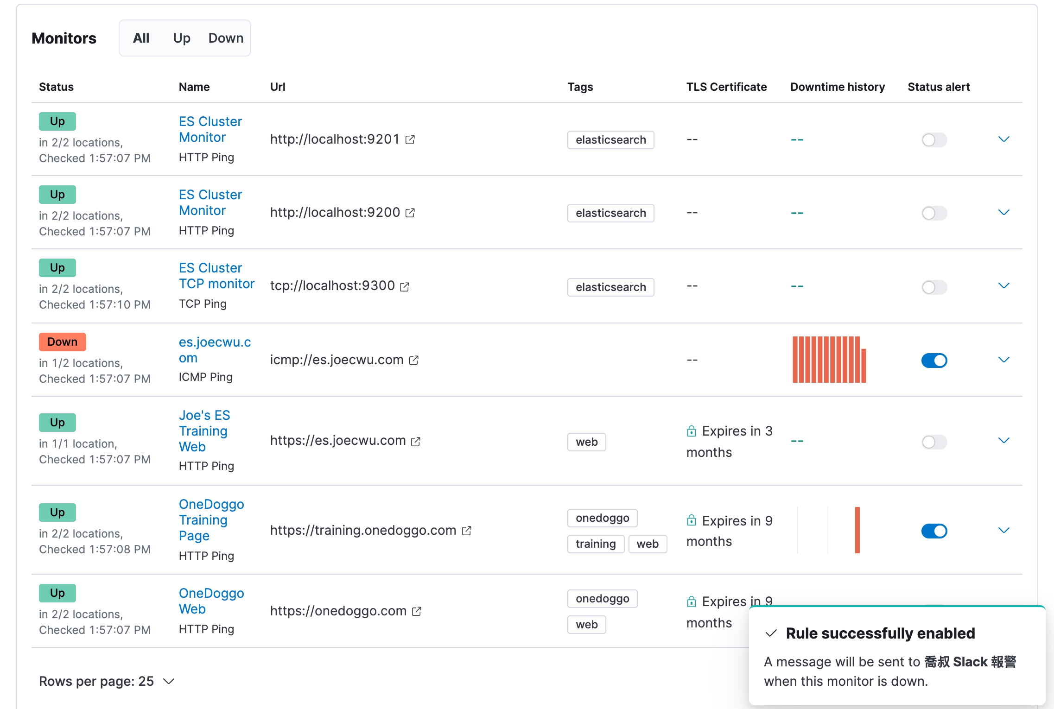Click the 'Rule successfully enabled' toast title
This screenshot has width=1054, height=709.
pyautogui.click(x=880, y=633)
